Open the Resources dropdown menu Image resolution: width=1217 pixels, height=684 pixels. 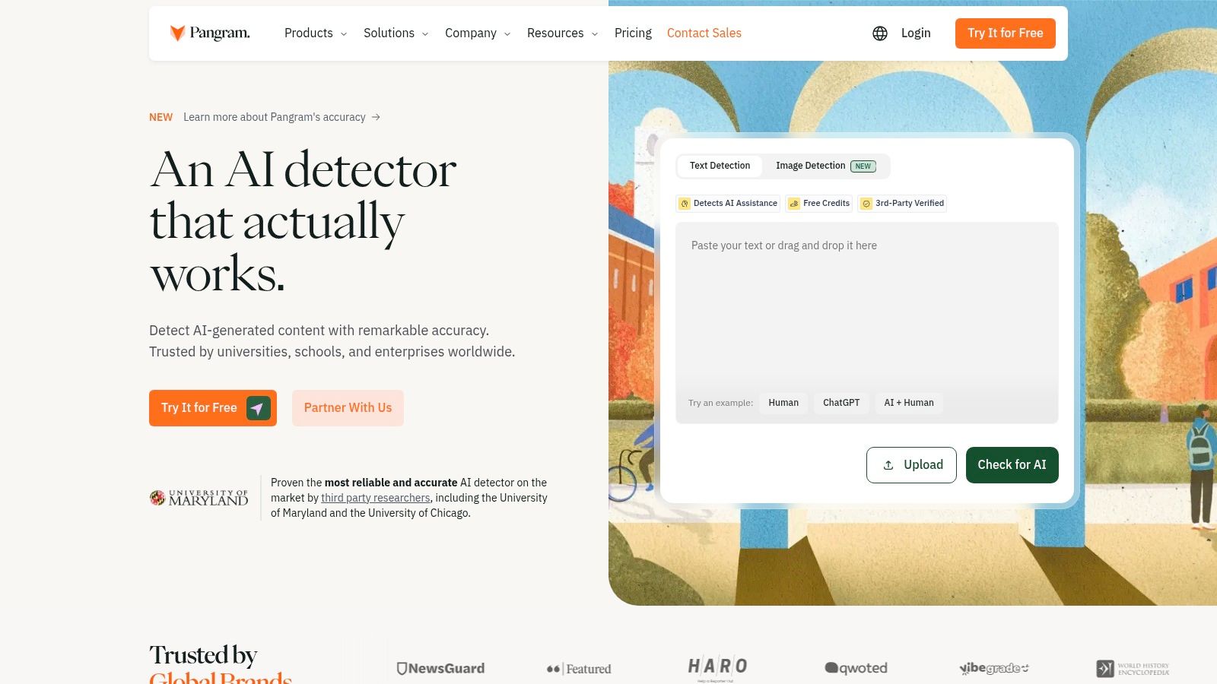coord(563,33)
